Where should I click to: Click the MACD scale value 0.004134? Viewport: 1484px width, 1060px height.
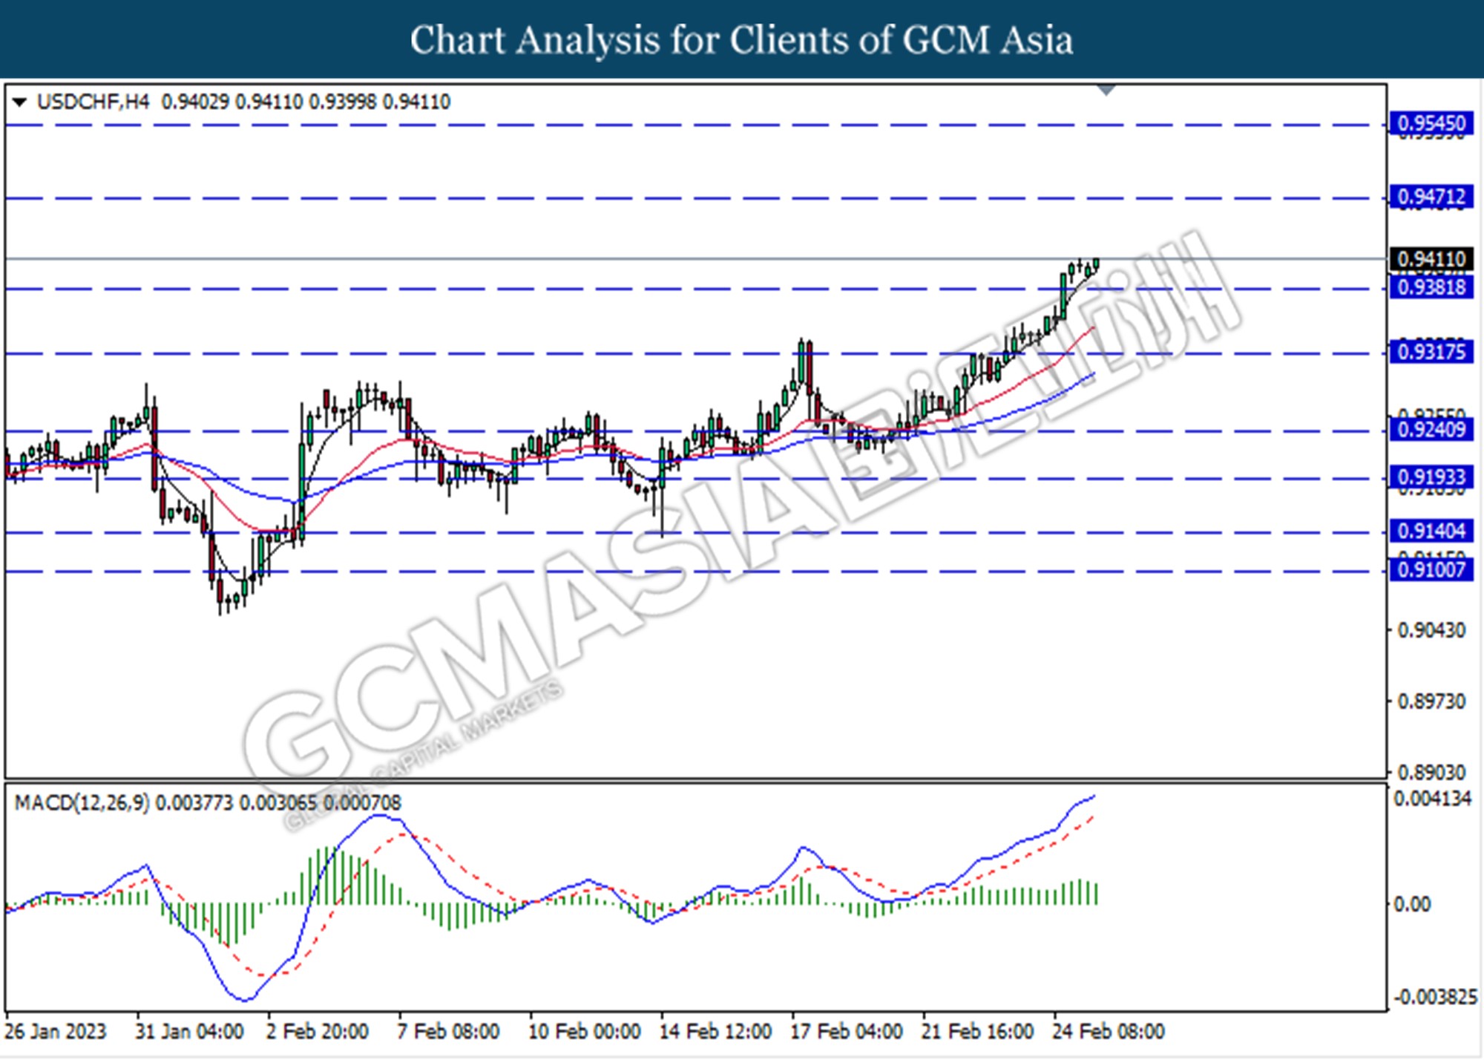(x=1432, y=799)
